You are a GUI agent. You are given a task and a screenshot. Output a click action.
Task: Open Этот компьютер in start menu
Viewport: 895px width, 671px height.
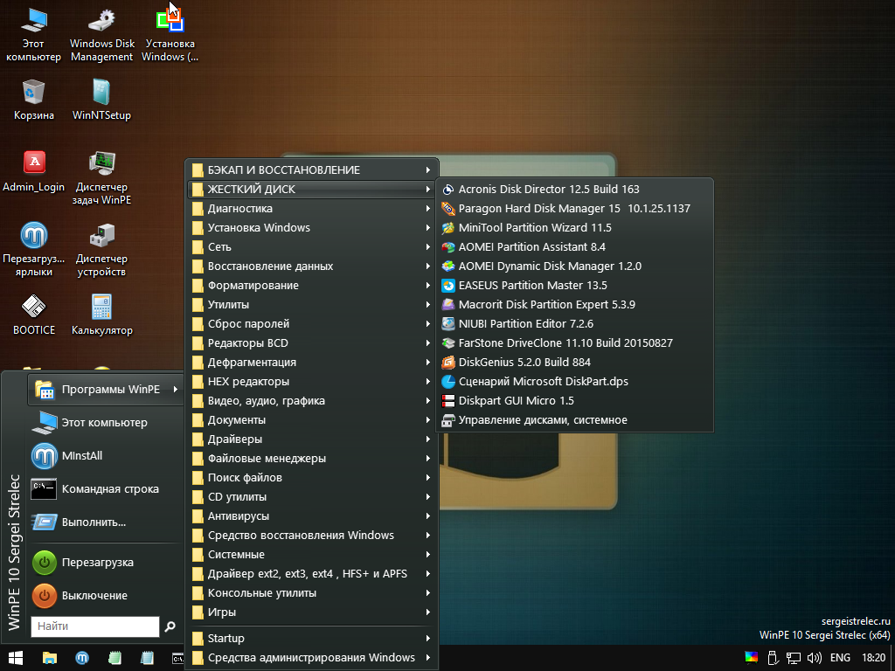point(106,423)
